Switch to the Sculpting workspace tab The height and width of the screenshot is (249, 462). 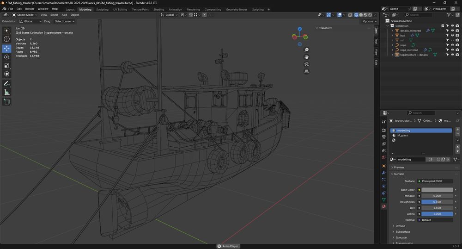click(102, 9)
